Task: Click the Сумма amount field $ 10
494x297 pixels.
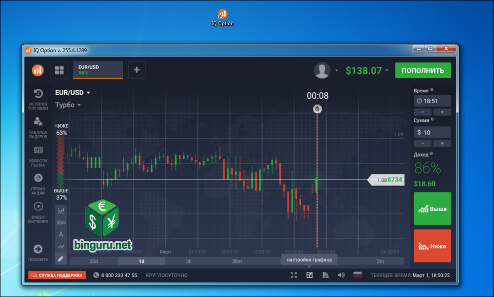Action: [432, 132]
